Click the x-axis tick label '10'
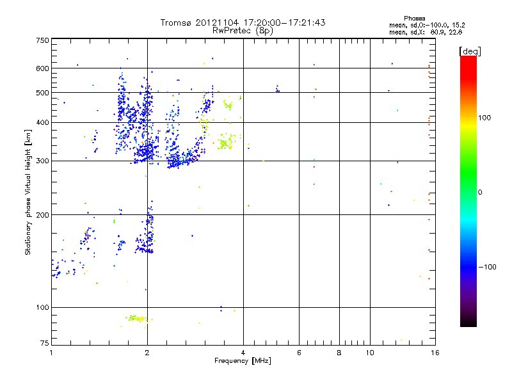 point(370,353)
